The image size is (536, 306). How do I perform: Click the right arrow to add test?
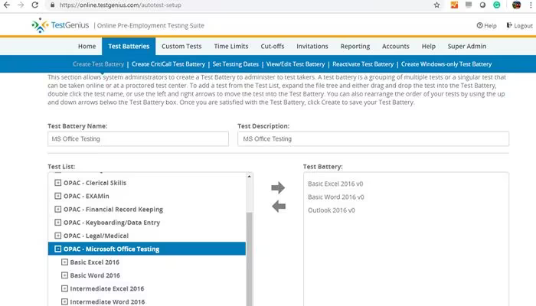(278, 187)
